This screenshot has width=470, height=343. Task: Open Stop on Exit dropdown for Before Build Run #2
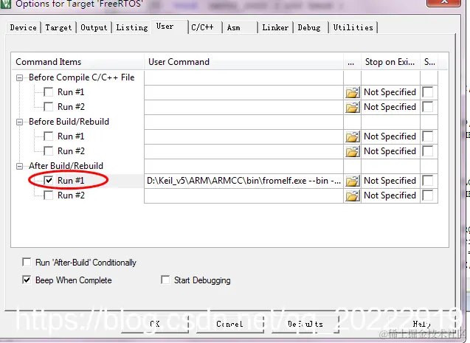(x=390, y=151)
